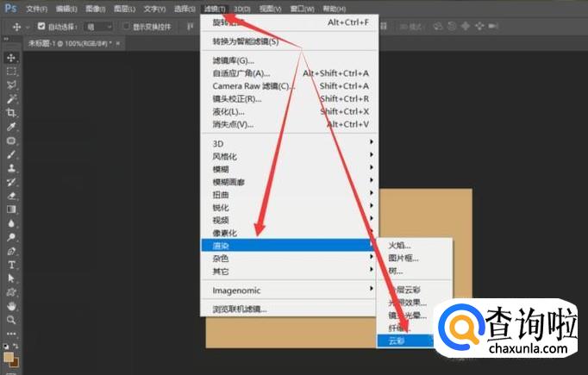Select the Blur (droplet) tool

coord(11,223)
